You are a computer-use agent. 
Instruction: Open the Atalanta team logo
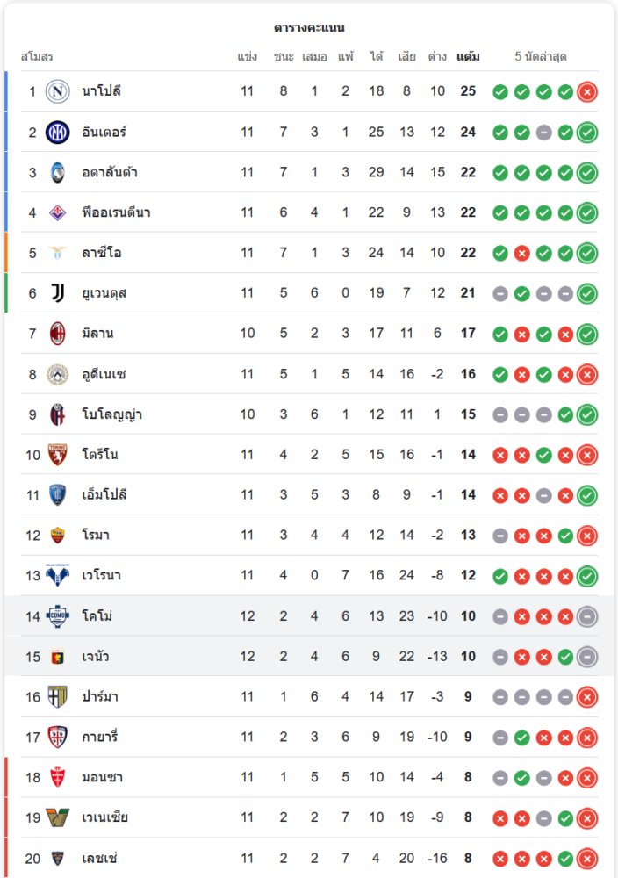pyautogui.click(x=57, y=172)
